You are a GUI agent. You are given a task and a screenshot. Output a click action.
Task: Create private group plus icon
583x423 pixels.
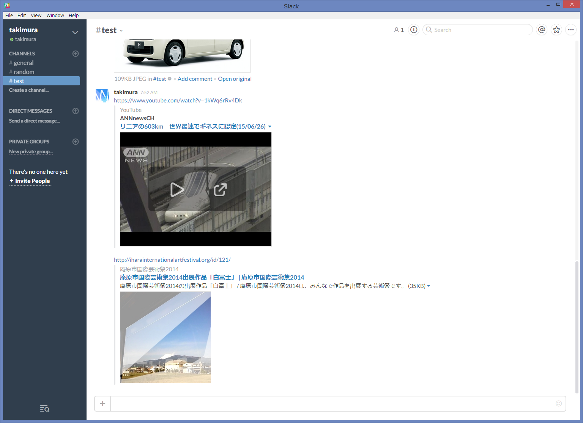point(76,142)
